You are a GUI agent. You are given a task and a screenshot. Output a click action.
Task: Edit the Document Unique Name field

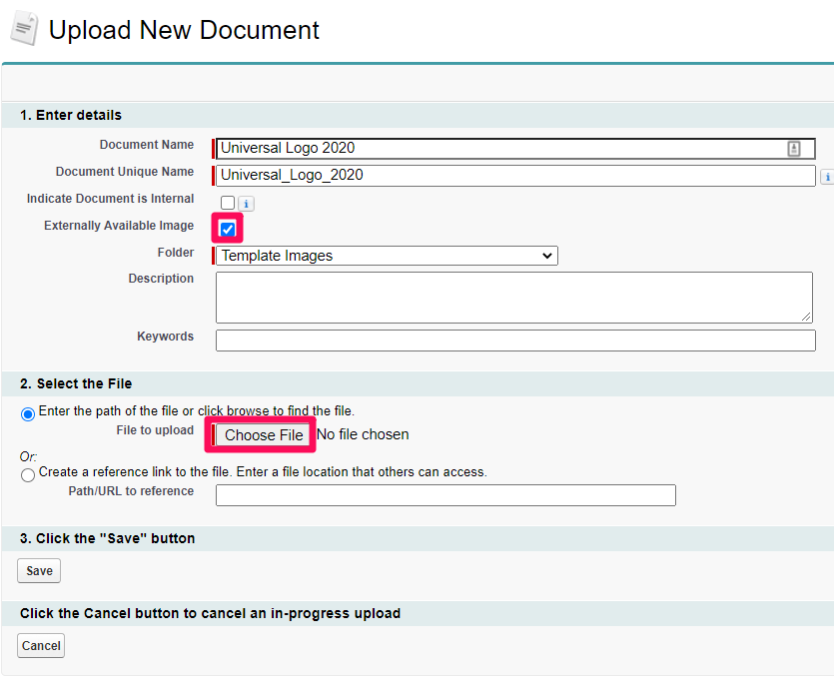(x=515, y=176)
